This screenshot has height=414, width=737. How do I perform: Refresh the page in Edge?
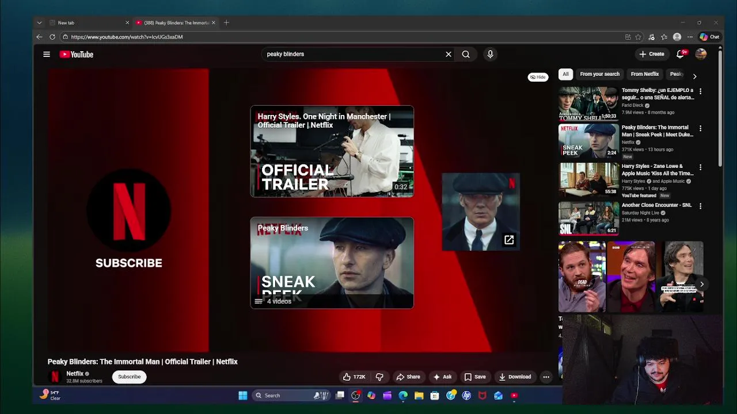click(x=52, y=37)
